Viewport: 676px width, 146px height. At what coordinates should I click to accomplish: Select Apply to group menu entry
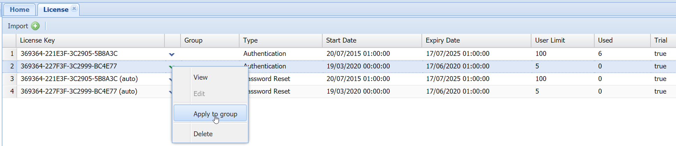tap(215, 114)
